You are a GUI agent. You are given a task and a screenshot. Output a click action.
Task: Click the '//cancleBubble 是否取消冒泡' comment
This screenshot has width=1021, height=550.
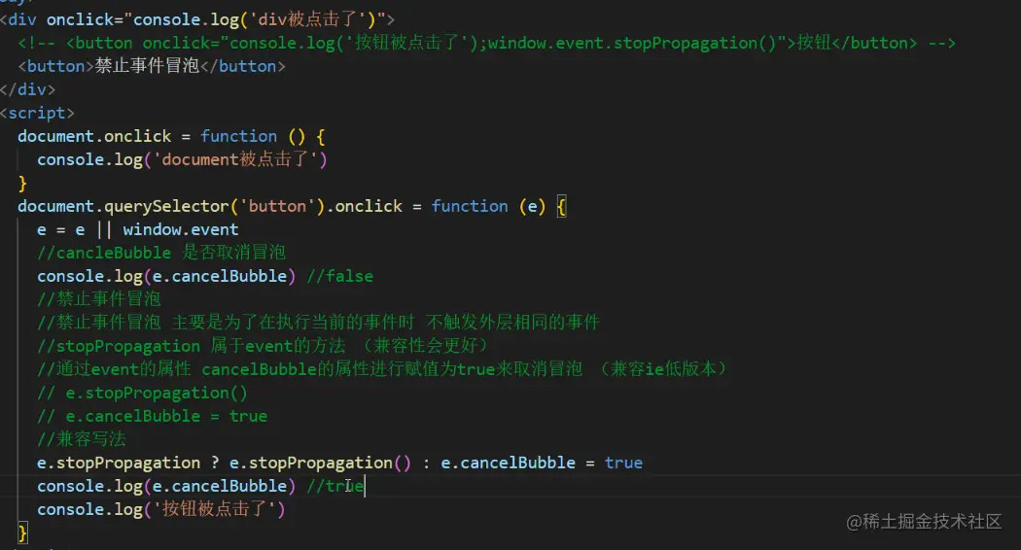point(161,253)
